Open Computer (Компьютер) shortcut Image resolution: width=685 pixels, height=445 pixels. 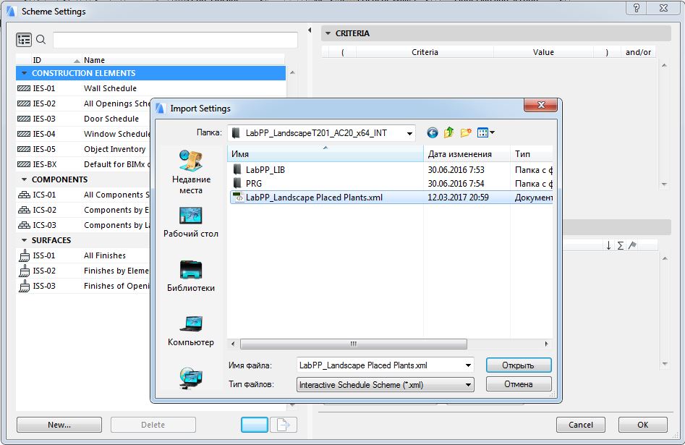pyautogui.click(x=191, y=331)
